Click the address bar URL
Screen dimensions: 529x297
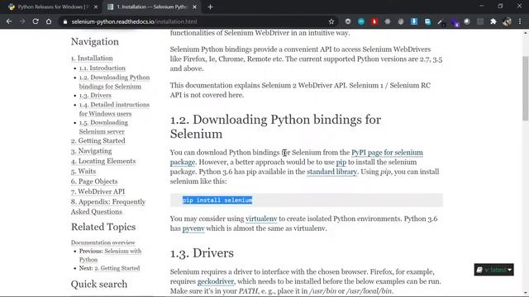point(134,22)
